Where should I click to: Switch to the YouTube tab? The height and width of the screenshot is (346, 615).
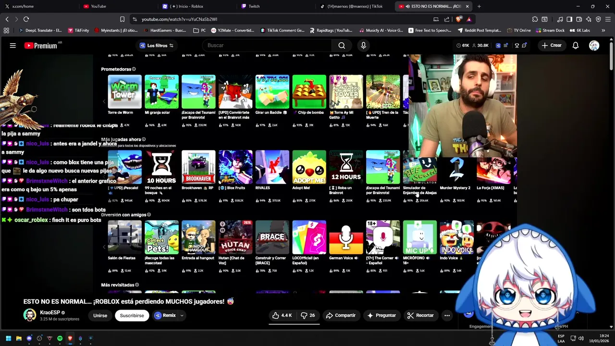(119, 6)
